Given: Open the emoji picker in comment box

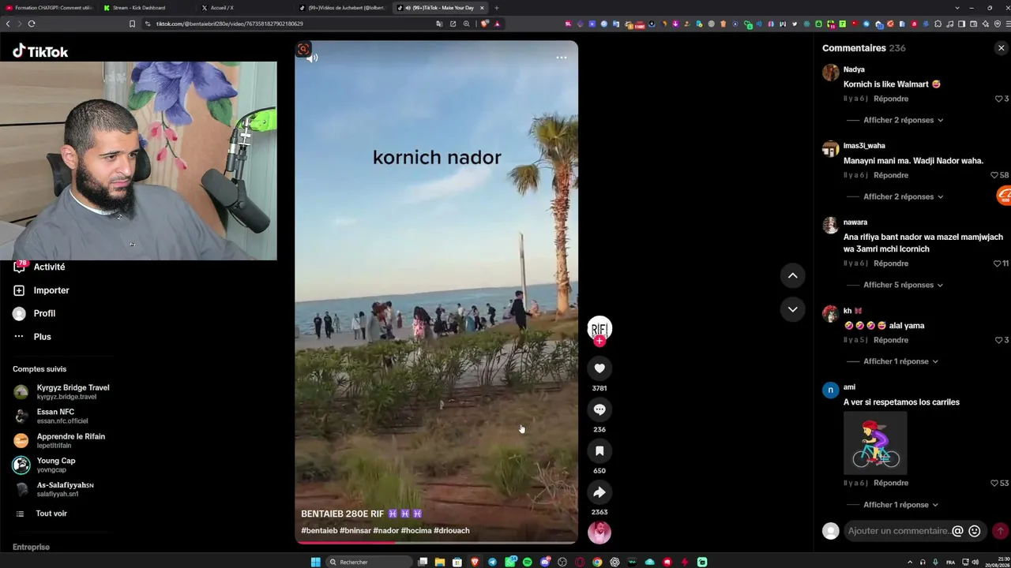Looking at the screenshot, I should 975,531.
